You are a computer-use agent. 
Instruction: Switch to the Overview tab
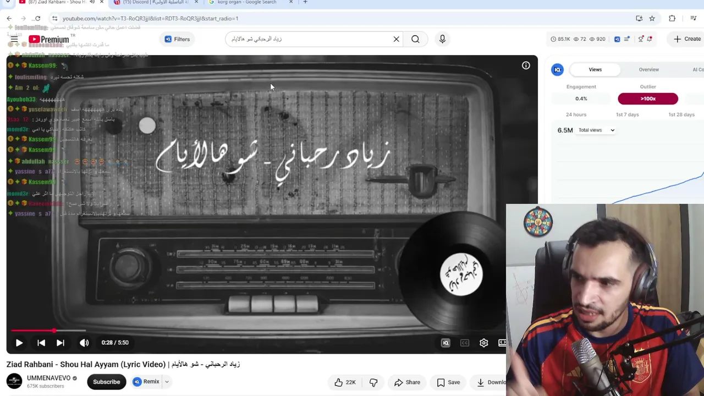pos(648,70)
